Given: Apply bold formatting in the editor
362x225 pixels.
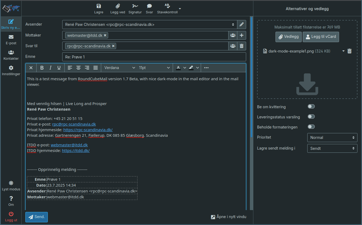Looking at the screenshot, I should coord(42,67).
